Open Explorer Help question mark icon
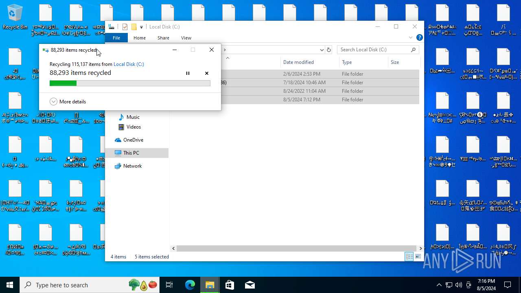The width and height of the screenshot is (521, 293). (x=419, y=37)
